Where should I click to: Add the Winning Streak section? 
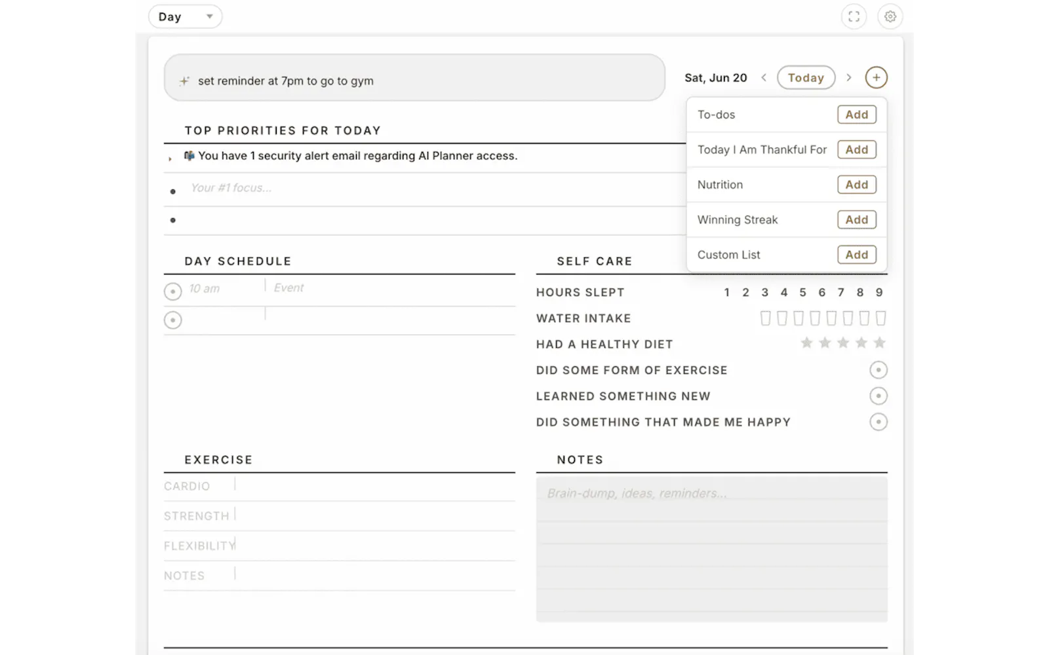click(856, 219)
